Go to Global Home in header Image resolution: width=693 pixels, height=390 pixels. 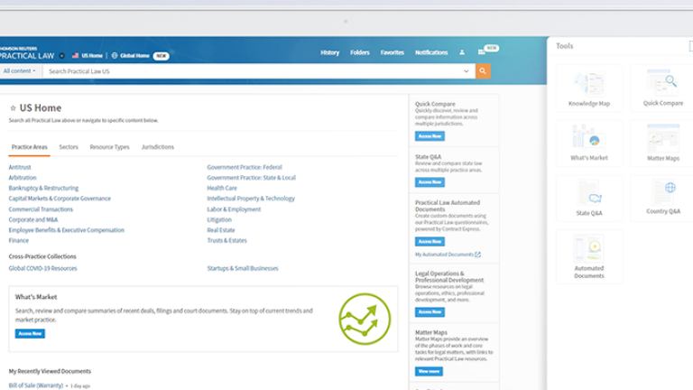(x=134, y=56)
